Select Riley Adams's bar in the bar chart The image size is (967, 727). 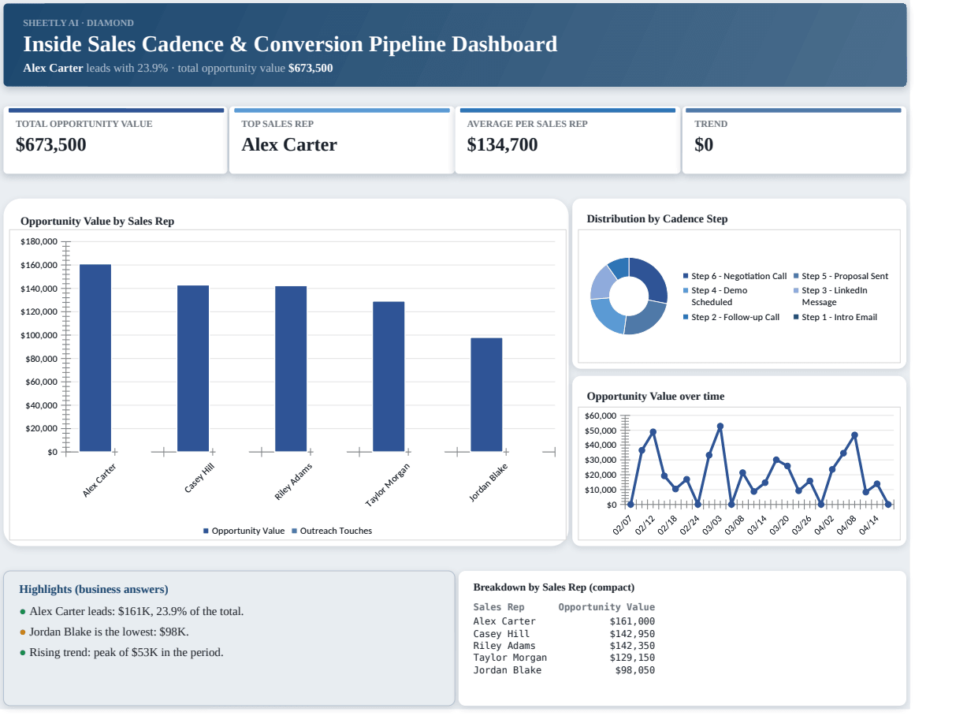(x=291, y=369)
